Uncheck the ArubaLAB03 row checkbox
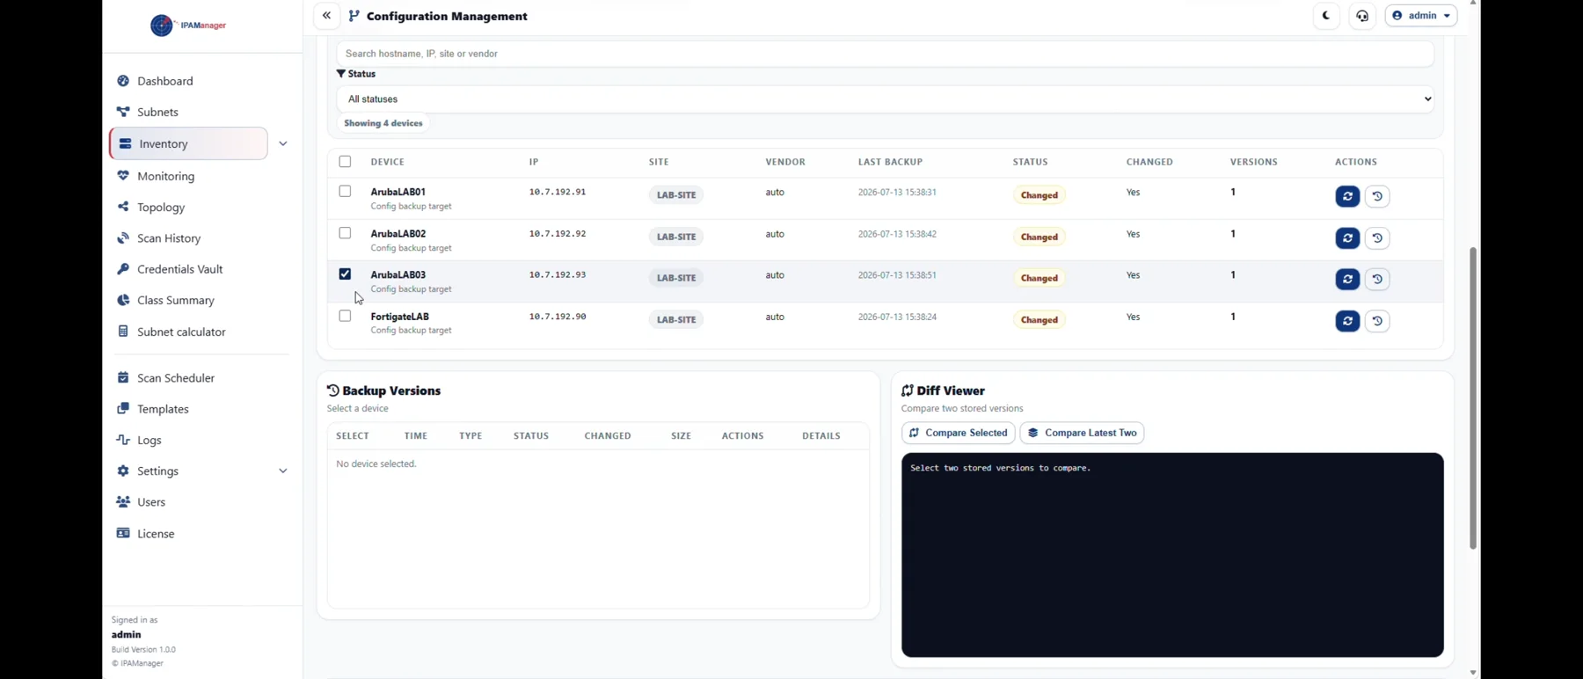 coord(345,274)
